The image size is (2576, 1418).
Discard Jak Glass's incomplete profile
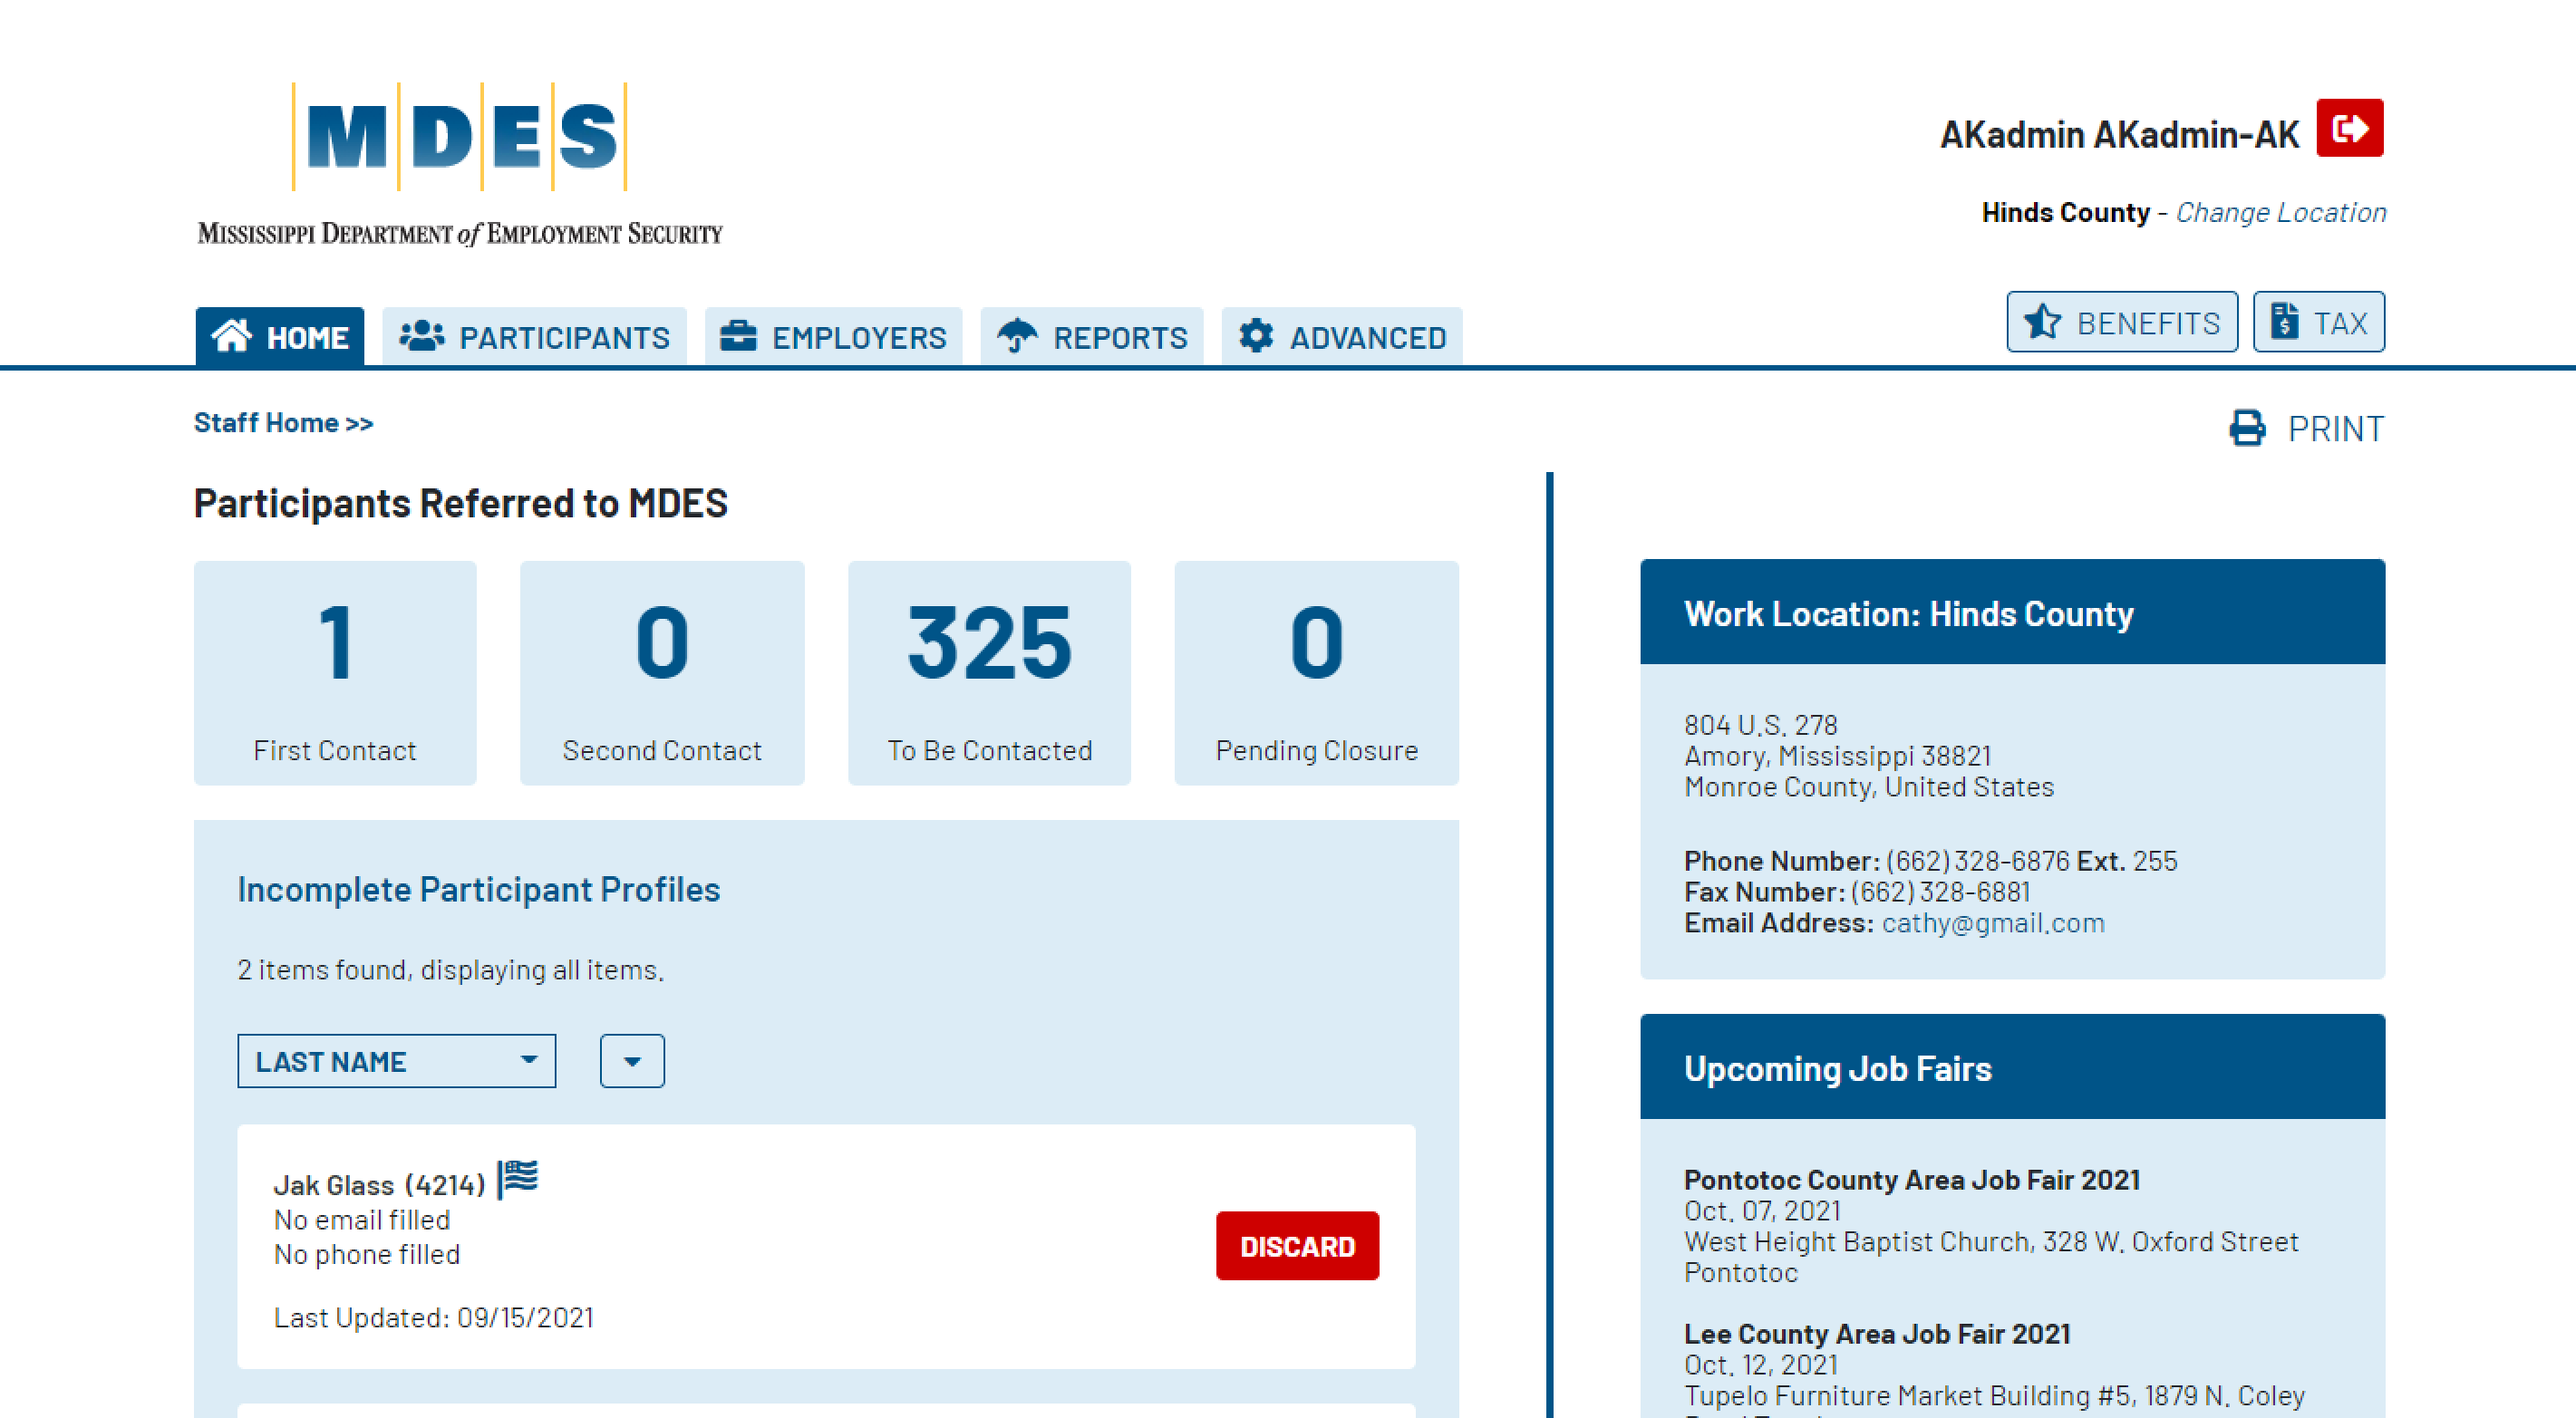pos(1297,1246)
